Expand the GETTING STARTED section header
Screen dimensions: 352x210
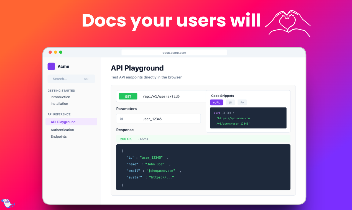[x=61, y=91]
